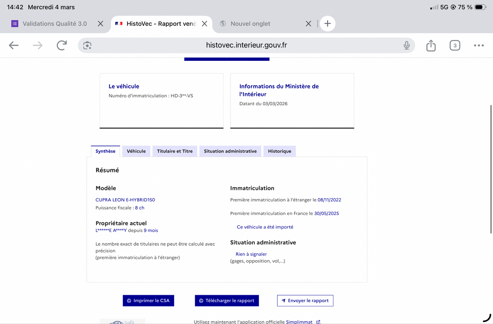Switch to Validations Qualité 3.0 browser tab
493x324 pixels.
tap(54, 23)
